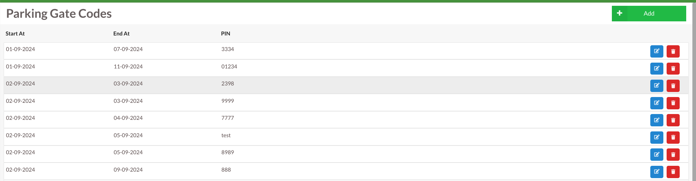The width and height of the screenshot is (696, 181).
Task: Delete the row with PIN test
Action: point(673,138)
